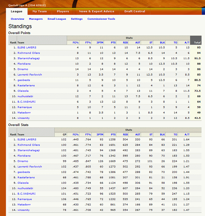
Task: Go to News & Expert Advice tab
Action: tap(96, 11)
